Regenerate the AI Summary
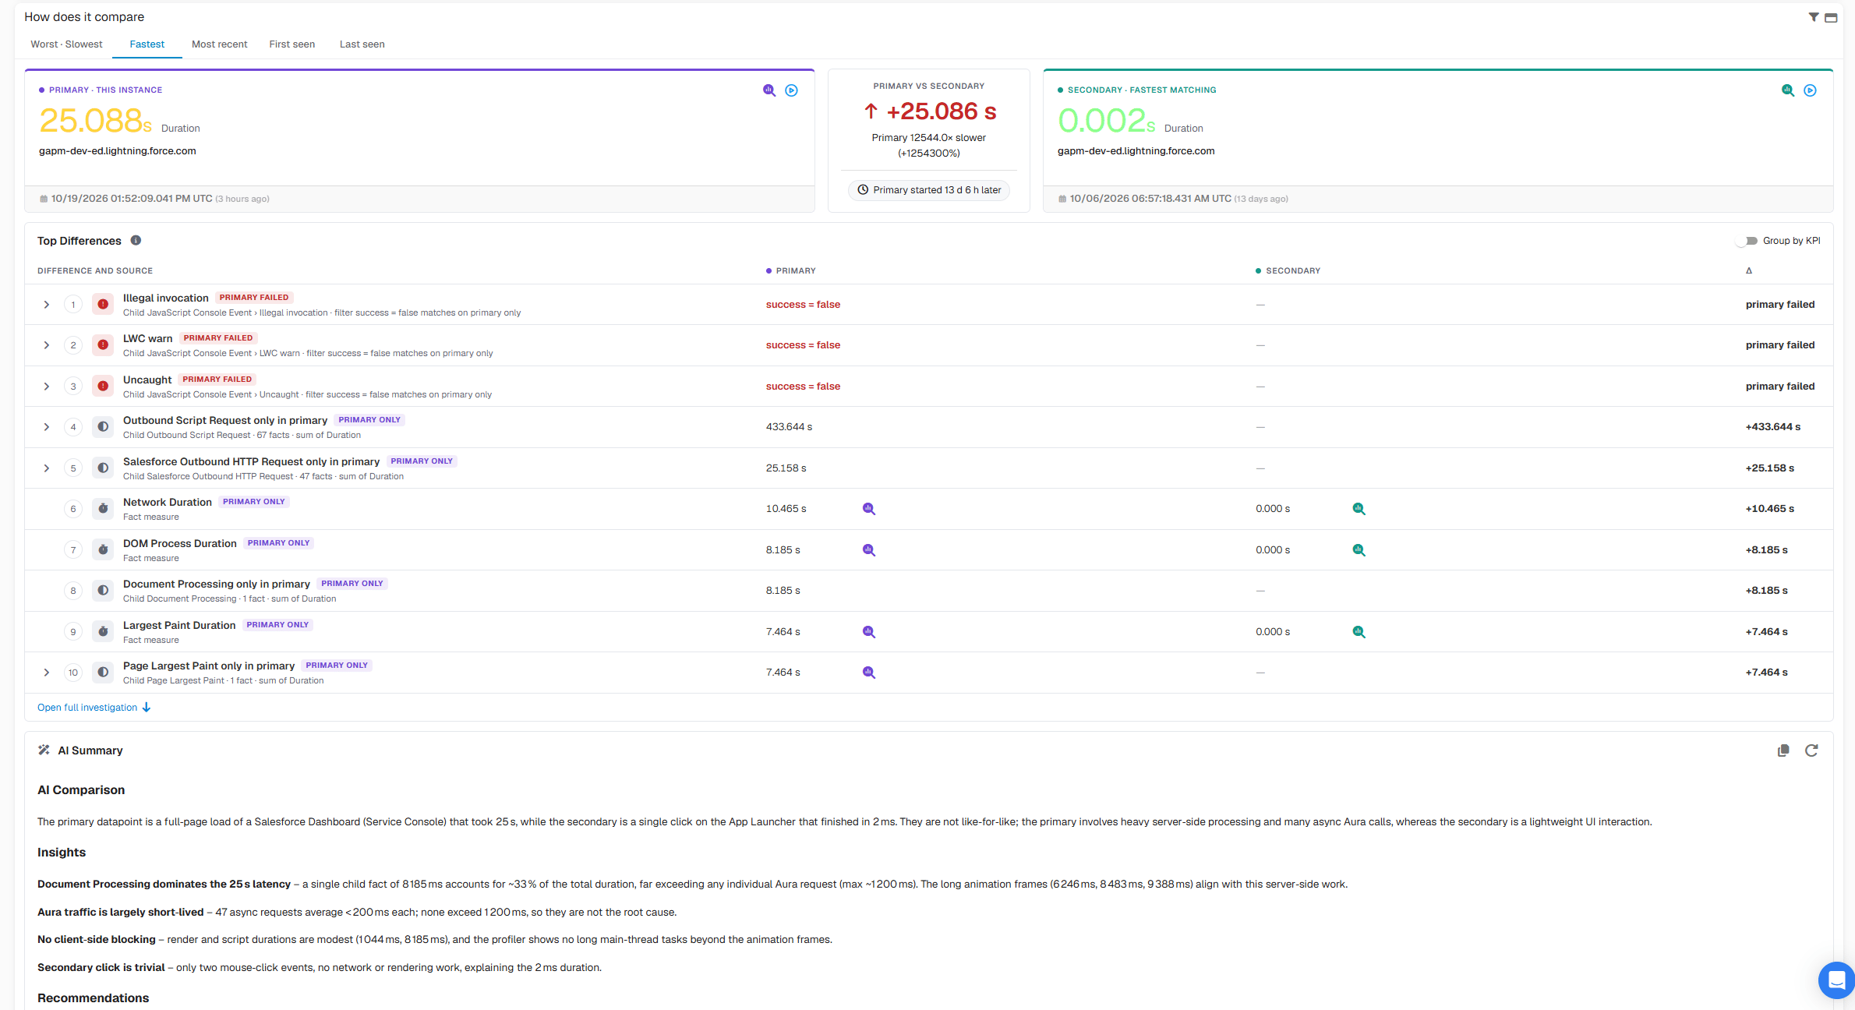 (x=1811, y=750)
